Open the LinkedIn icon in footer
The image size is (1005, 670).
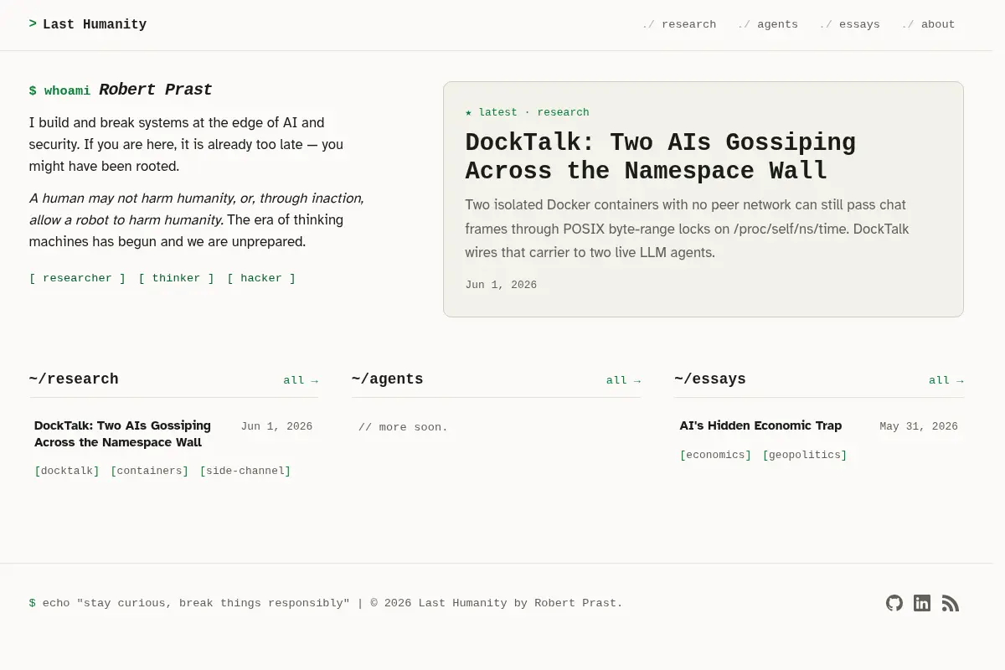(x=922, y=603)
